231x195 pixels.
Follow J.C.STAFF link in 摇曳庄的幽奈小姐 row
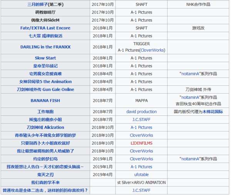click(141, 119)
